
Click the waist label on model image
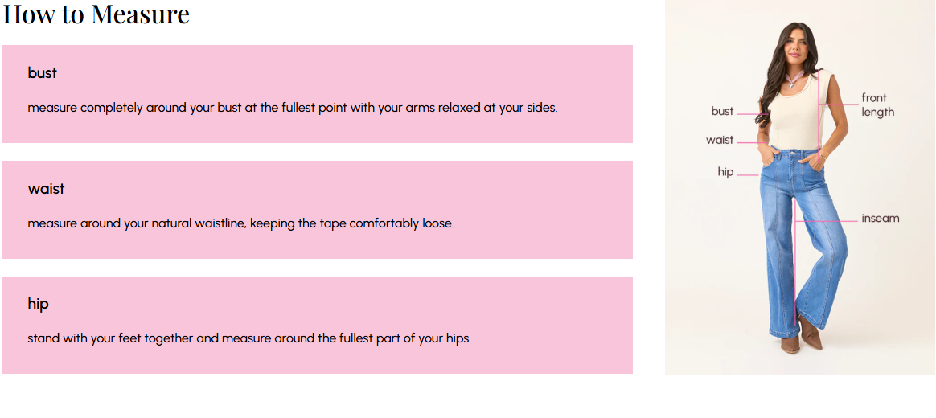click(720, 140)
